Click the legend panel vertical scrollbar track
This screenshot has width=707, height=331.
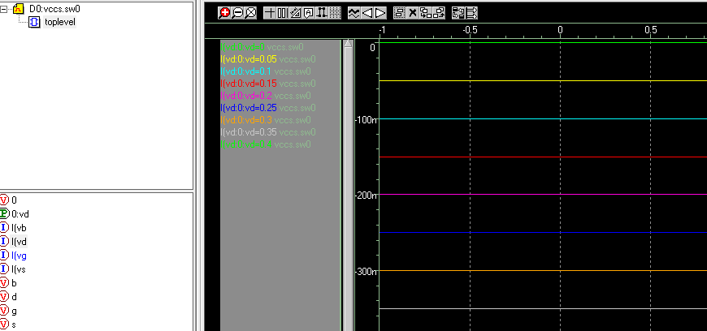point(348,189)
